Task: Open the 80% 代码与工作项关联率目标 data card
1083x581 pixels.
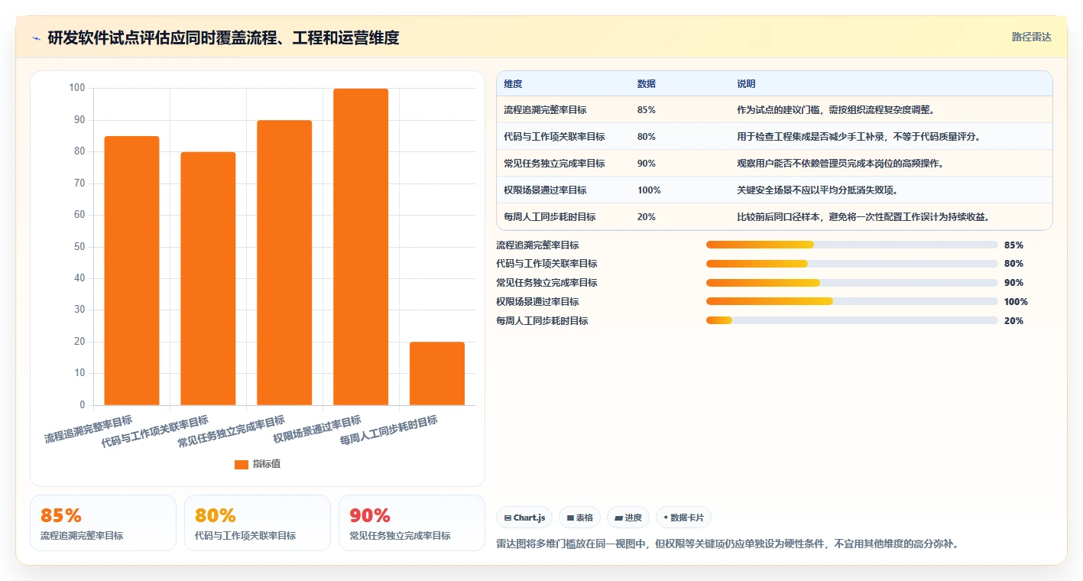Action: pyautogui.click(x=258, y=523)
